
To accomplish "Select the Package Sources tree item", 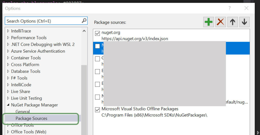I will point(31,118).
